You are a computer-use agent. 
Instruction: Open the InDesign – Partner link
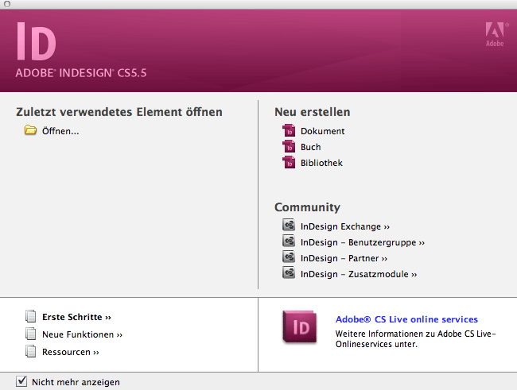[344, 258]
